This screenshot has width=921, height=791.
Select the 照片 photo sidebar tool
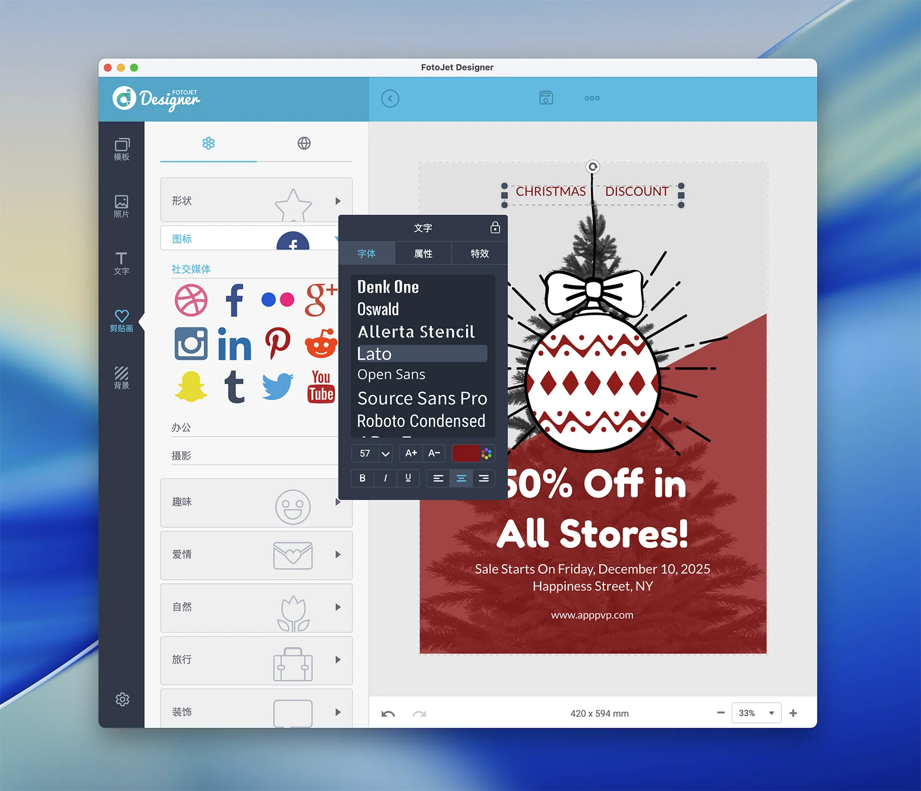click(x=121, y=206)
